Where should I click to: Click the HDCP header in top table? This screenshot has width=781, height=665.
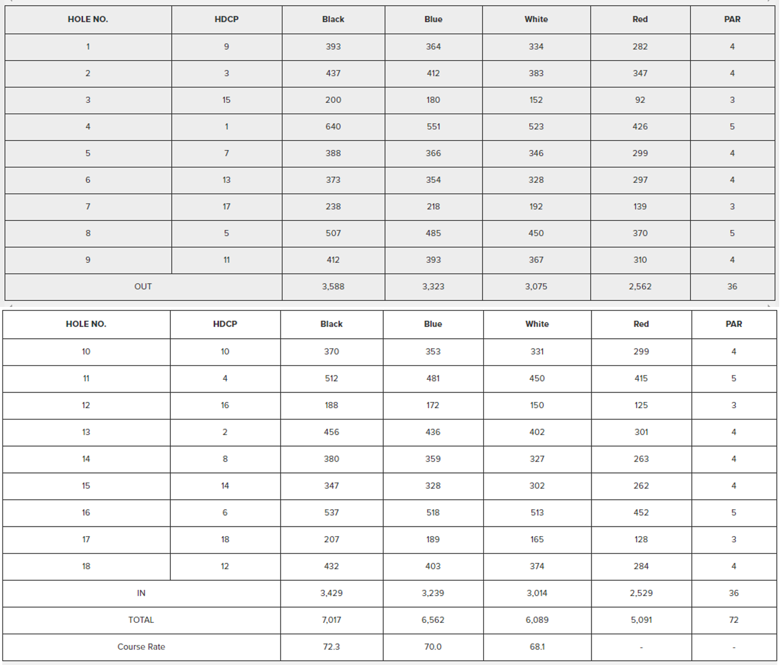226,19
